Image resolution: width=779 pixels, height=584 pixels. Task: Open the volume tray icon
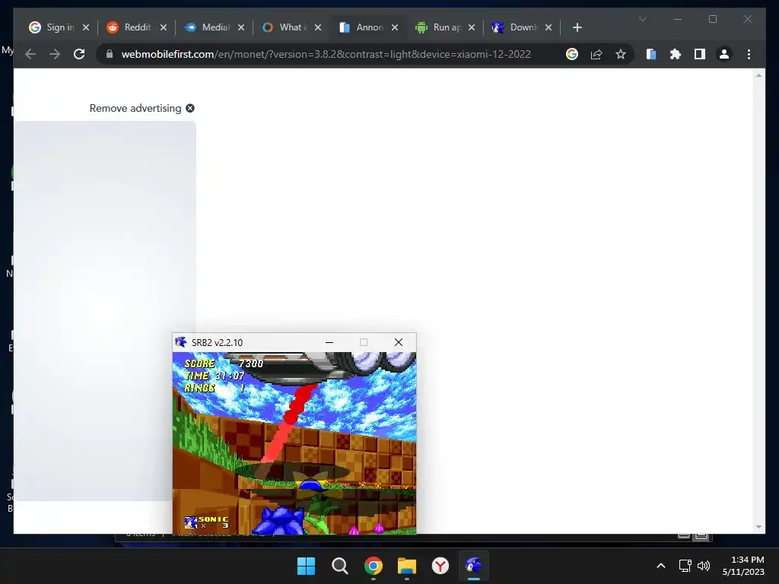[704, 566]
